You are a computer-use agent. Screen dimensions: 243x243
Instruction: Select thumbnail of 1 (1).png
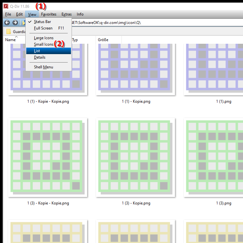click(x=213, y=69)
